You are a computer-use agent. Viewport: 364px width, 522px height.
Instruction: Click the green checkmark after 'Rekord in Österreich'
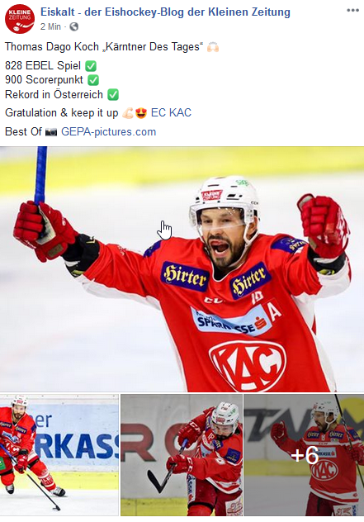113,95
